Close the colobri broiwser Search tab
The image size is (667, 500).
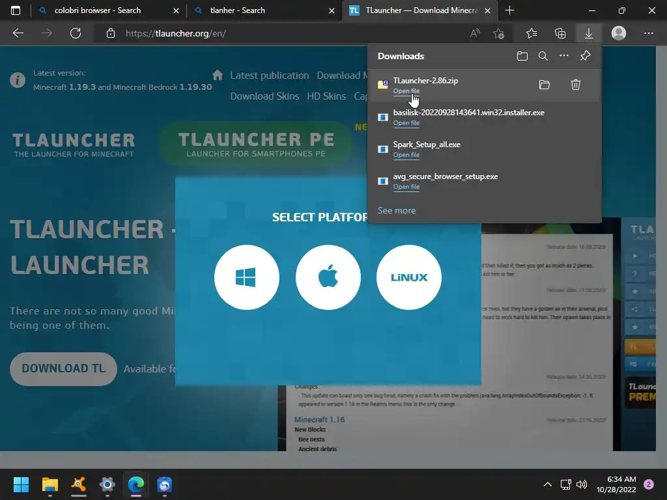(176, 10)
